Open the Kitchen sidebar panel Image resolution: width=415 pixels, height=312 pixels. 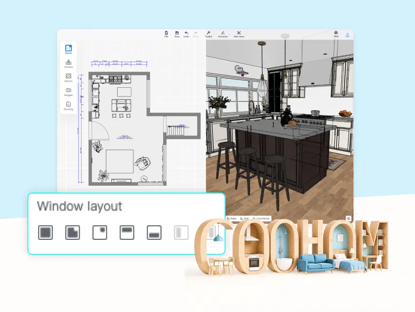click(x=68, y=64)
